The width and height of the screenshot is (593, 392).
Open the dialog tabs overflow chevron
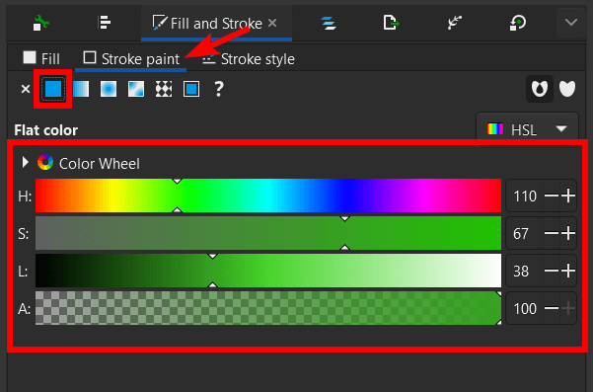pos(571,23)
